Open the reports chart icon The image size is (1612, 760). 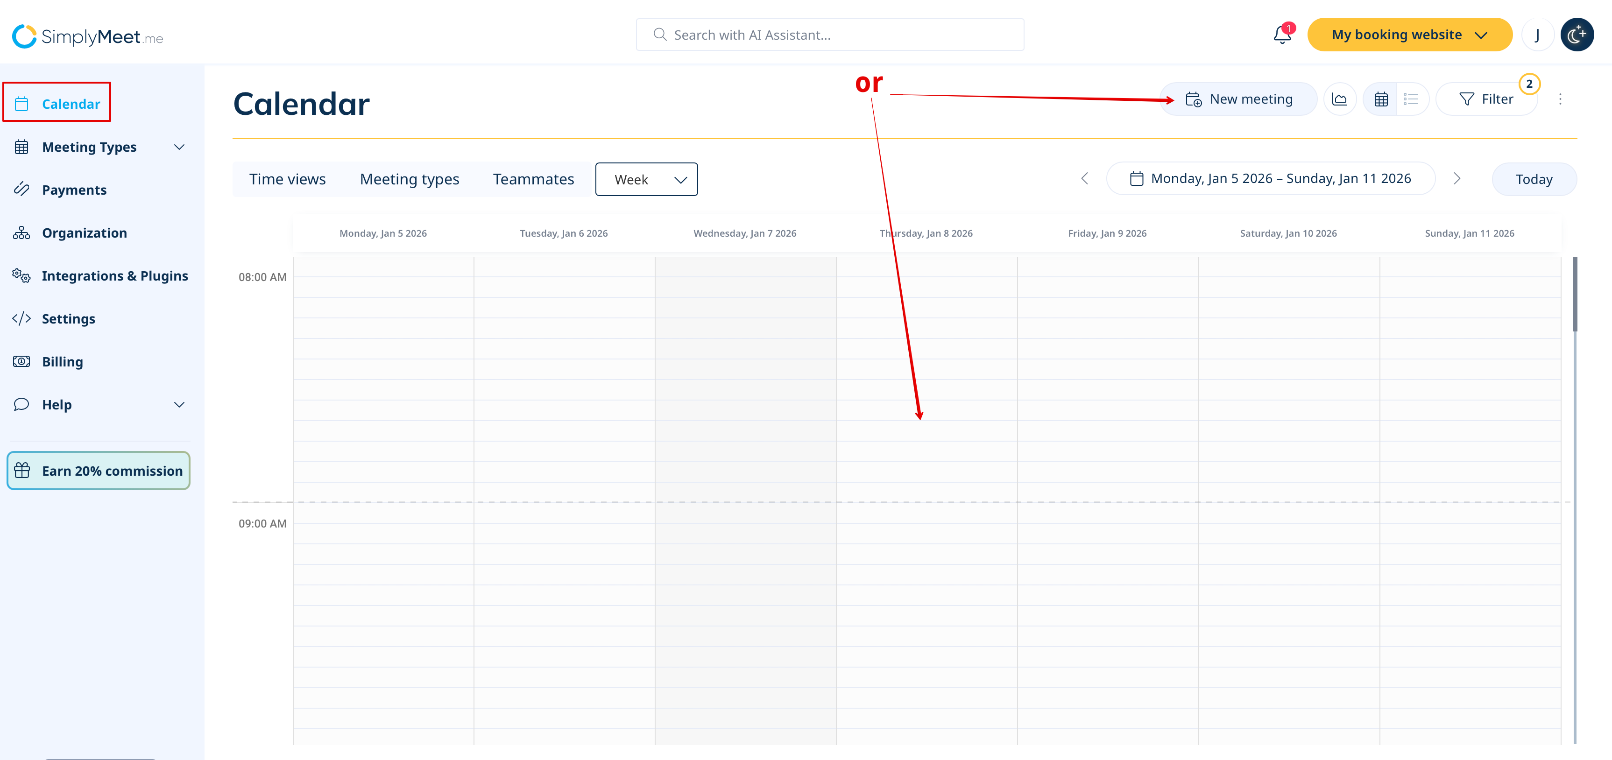point(1339,99)
